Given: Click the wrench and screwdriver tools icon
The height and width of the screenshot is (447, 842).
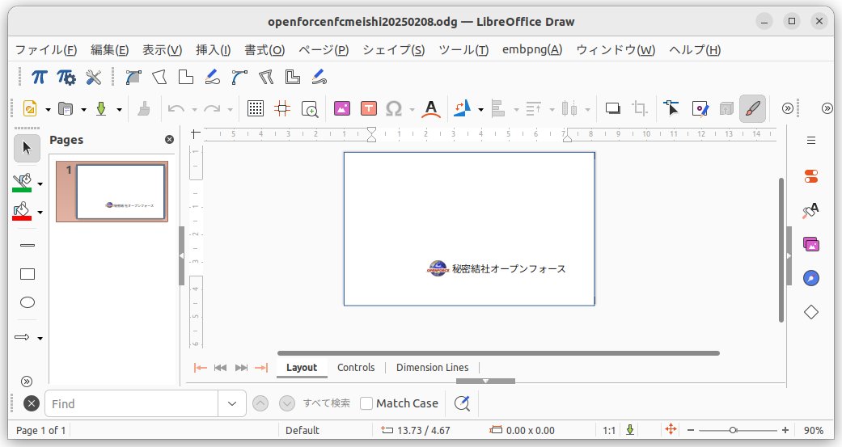Looking at the screenshot, I should pos(94,78).
